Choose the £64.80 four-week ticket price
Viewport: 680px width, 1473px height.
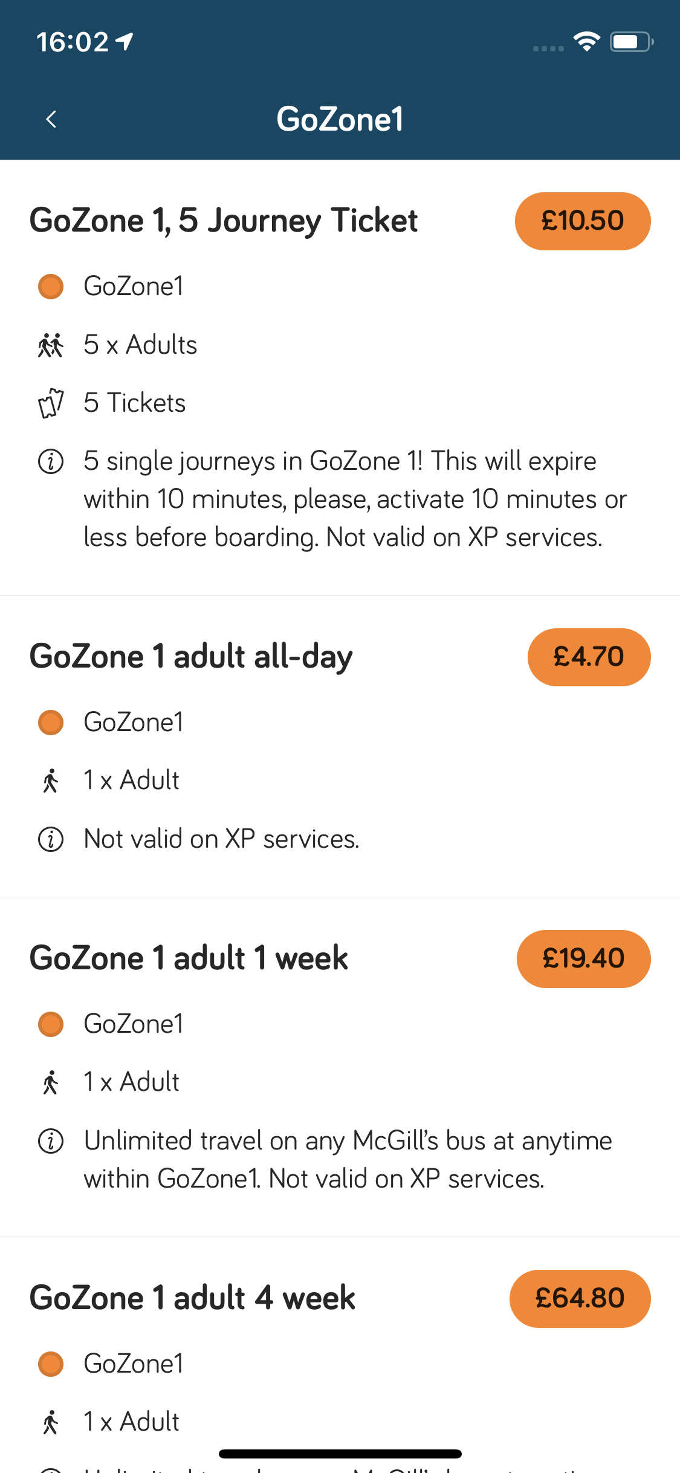click(580, 1299)
